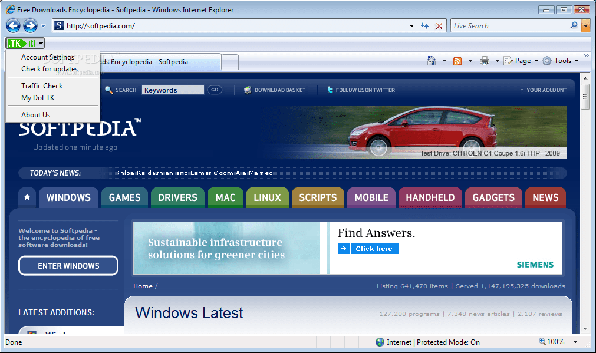This screenshot has height=353, width=596.
Task: Open a new blank tab
Action: [230, 62]
